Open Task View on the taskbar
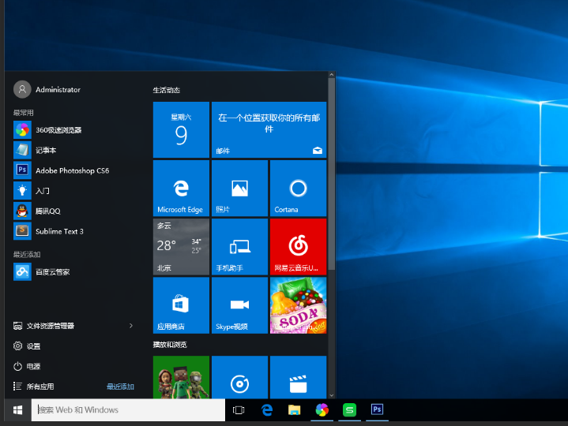This screenshot has height=426, width=568. coord(239,409)
